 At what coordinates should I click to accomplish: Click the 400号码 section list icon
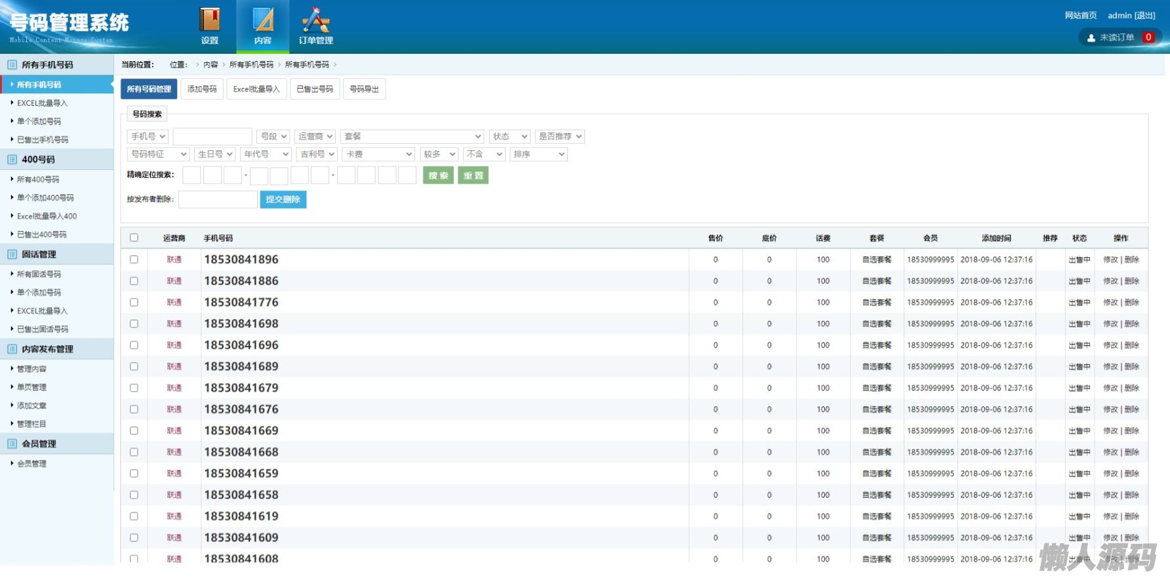tap(12, 159)
